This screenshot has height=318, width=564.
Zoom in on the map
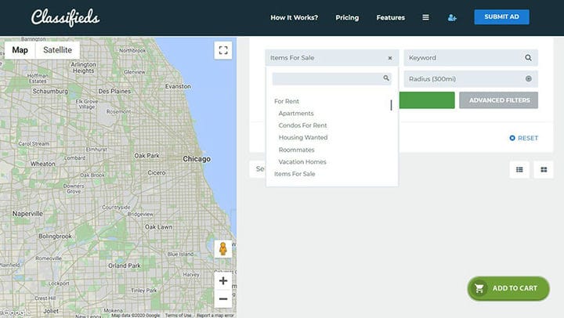click(x=223, y=280)
